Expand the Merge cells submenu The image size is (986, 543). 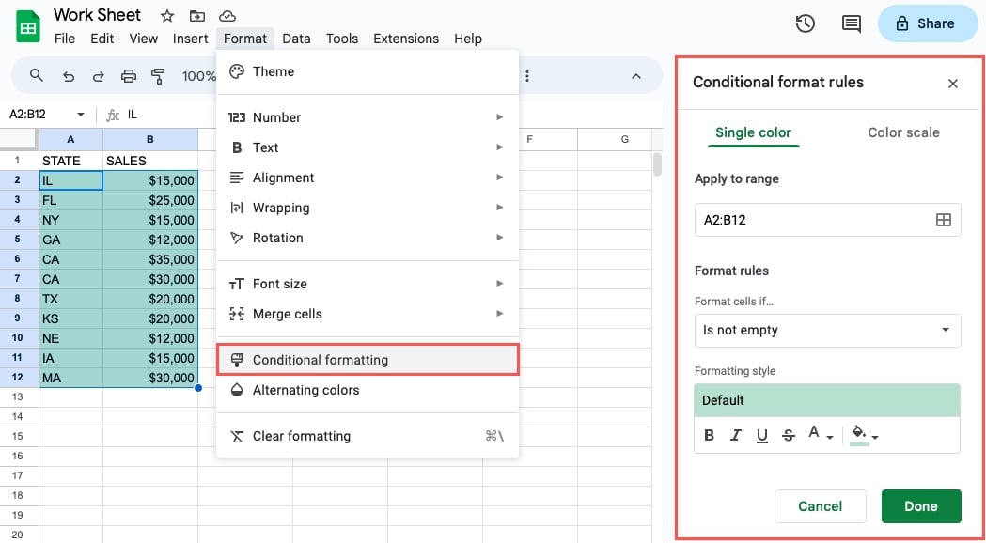[x=368, y=314]
